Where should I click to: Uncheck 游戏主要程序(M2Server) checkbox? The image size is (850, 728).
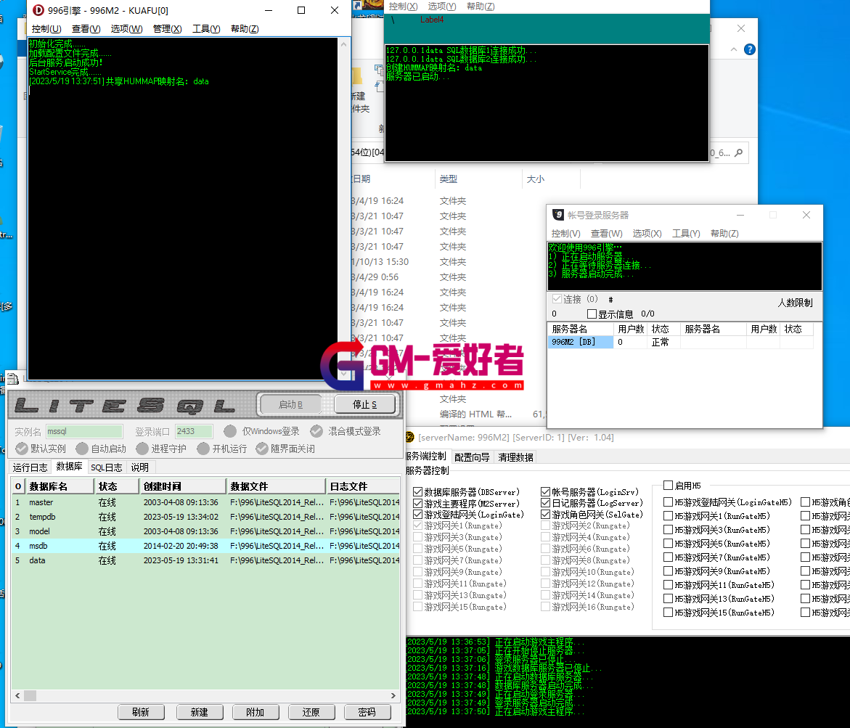click(417, 503)
